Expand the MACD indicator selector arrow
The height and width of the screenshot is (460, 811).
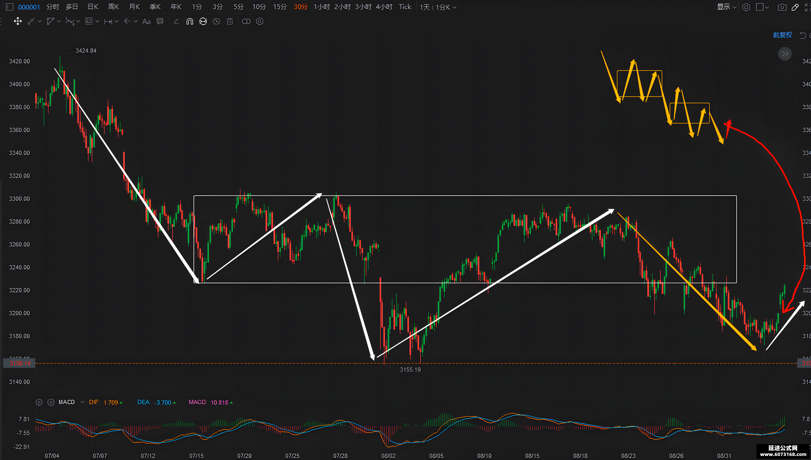point(82,402)
